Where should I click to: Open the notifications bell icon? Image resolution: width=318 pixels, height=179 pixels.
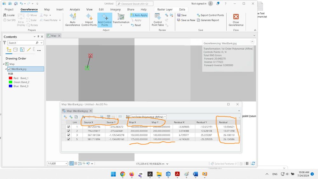coord(218,4)
